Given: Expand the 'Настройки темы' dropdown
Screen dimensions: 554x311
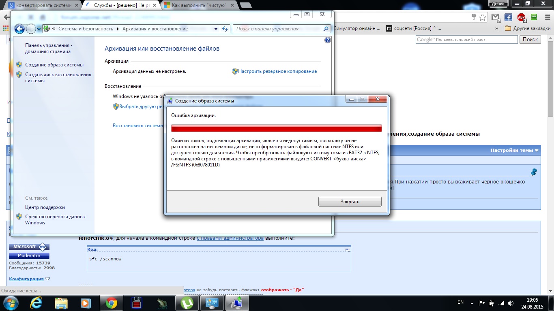Looking at the screenshot, I should (x=515, y=150).
